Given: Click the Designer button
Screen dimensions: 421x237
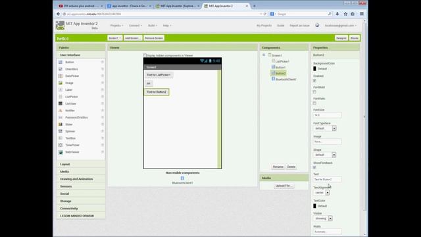Looking at the screenshot, I should click(341, 38).
